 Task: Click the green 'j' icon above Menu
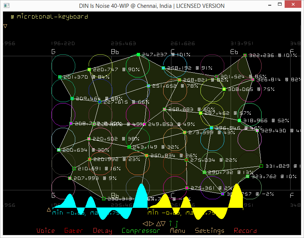click(177, 224)
